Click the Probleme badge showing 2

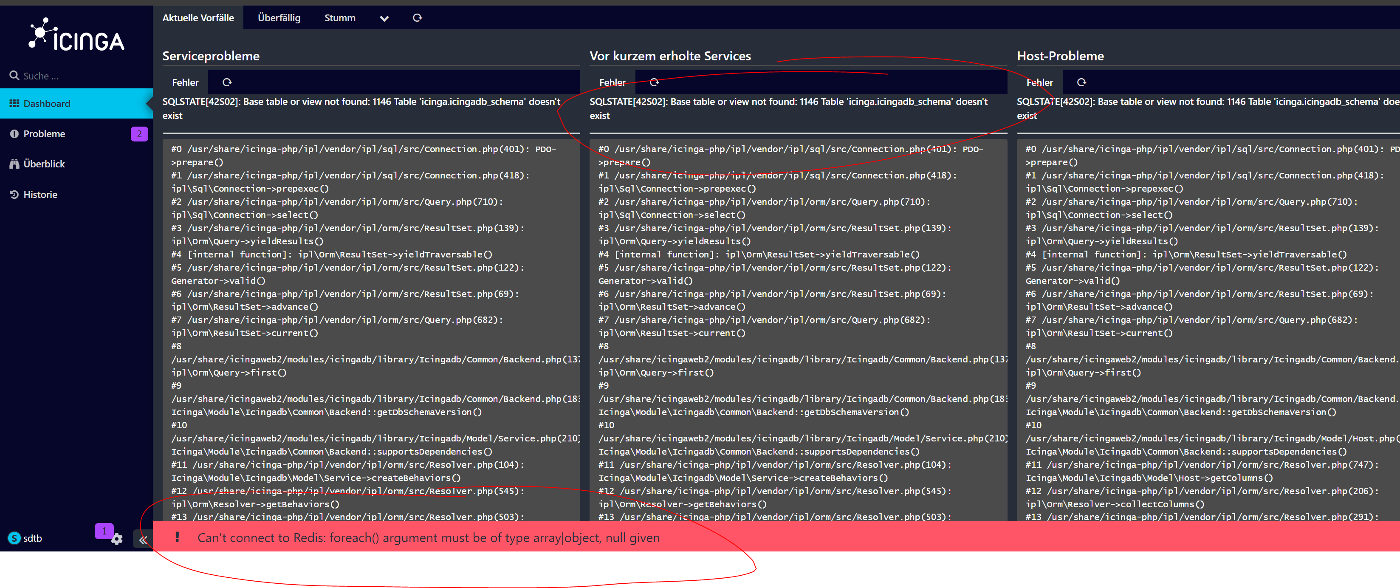point(139,134)
